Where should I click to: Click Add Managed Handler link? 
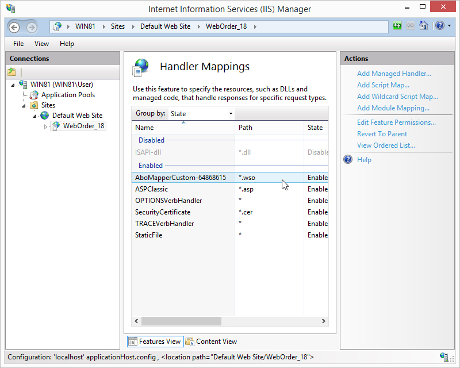[x=394, y=74]
